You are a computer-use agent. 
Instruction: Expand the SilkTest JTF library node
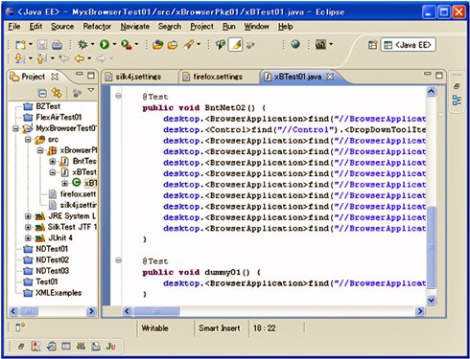(28, 227)
